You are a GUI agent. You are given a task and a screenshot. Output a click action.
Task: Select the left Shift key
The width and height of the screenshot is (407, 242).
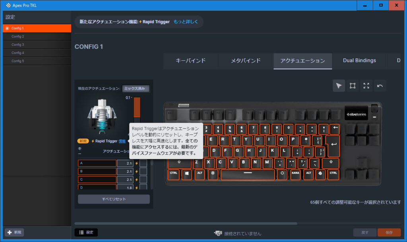179,163
